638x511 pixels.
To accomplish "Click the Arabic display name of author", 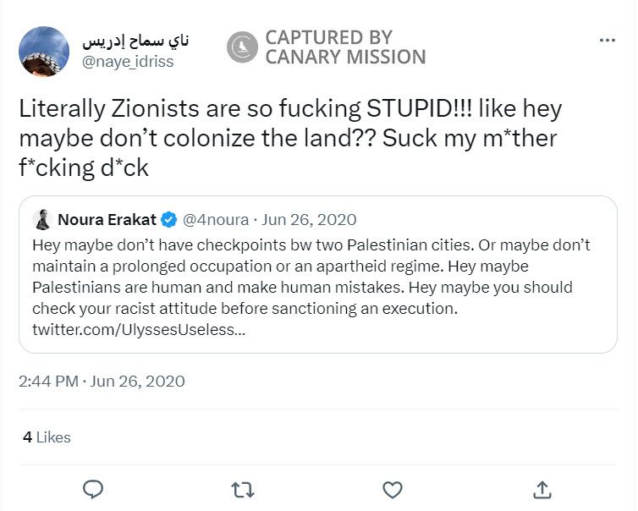I will pos(135,41).
